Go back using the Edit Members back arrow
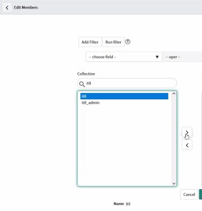 pos(7,7)
